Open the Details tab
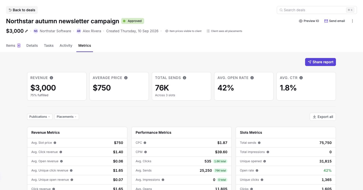The height and width of the screenshot is (190, 363). (x=32, y=45)
